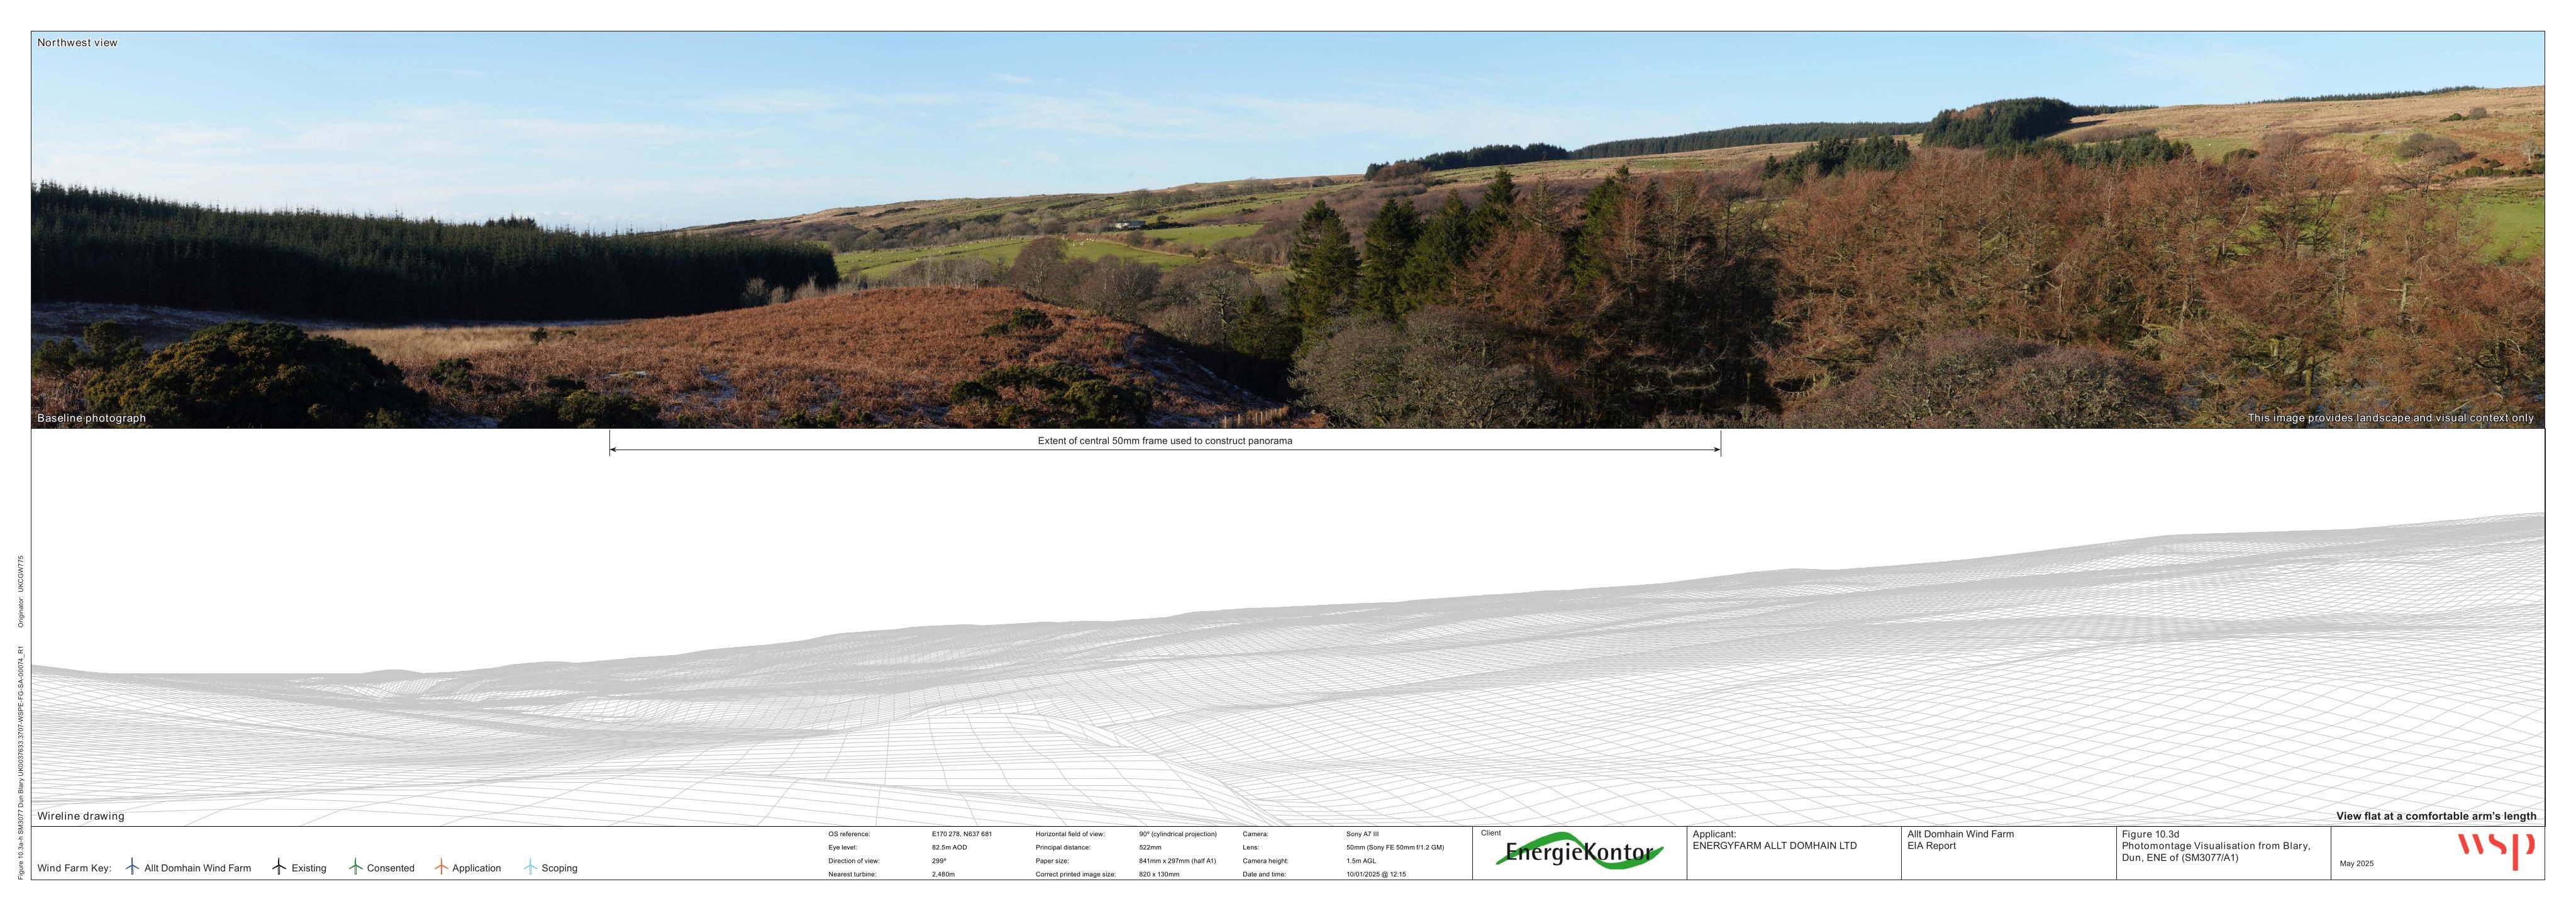The height and width of the screenshot is (911, 2576).
Task: Click the 'May 2025' date
Action: [2357, 864]
